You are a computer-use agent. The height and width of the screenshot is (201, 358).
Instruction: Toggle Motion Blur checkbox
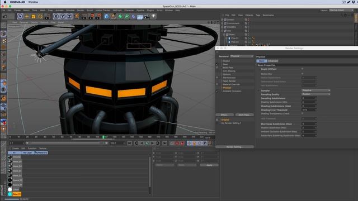coord(302,74)
